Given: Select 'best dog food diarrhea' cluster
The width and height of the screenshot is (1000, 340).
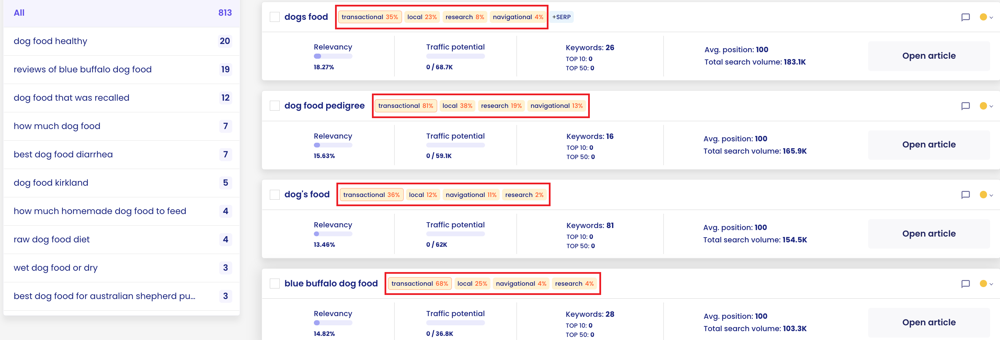Looking at the screenshot, I should pyautogui.click(x=122, y=155).
